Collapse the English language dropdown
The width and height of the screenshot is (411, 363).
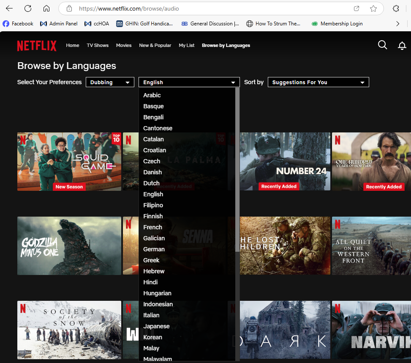[189, 82]
